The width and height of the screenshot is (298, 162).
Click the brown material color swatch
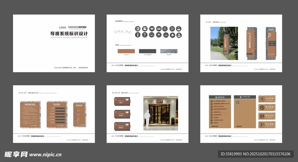coord(126,51)
